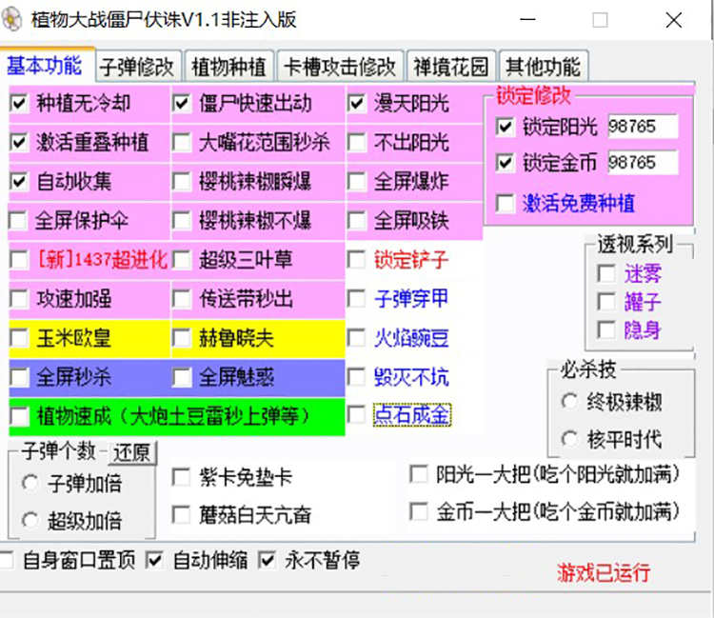Tick the 点石成金 checkbox
The height and width of the screenshot is (618, 714).
pos(357,415)
